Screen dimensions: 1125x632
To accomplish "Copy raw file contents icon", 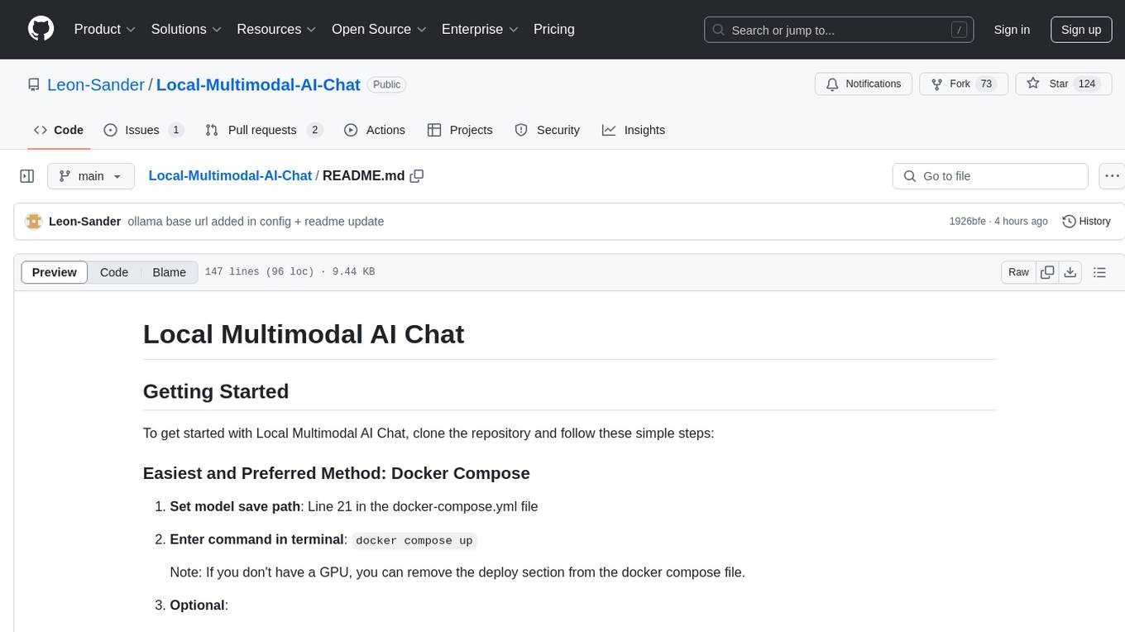I will click(x=1047, y=272).
